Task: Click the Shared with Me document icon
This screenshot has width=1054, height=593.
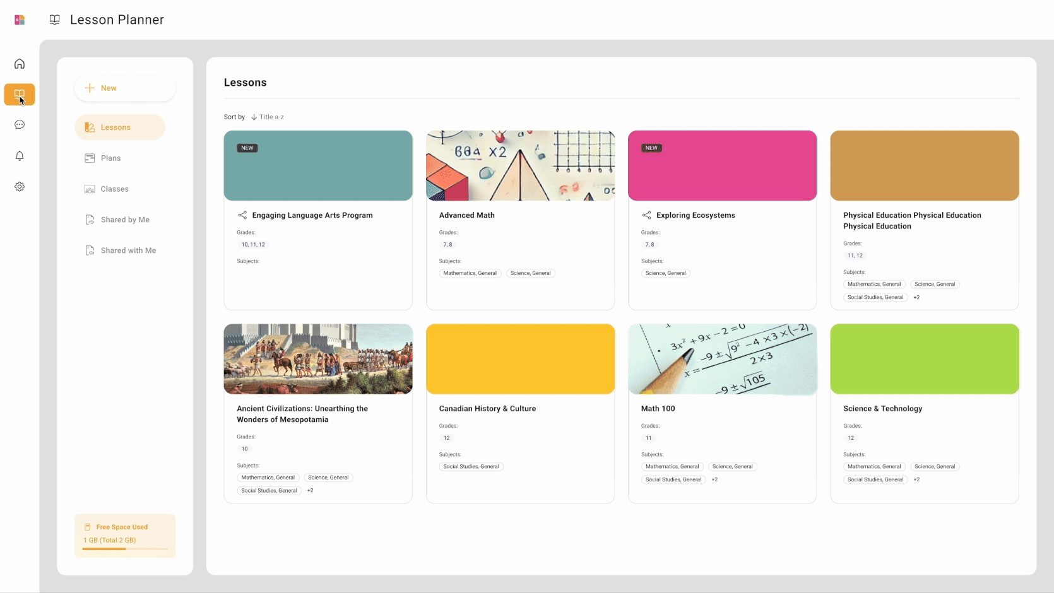Action: [90, 250]
